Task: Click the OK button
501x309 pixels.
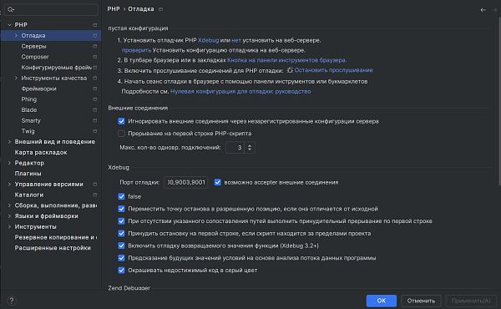Action: click(x=382, y=301)
